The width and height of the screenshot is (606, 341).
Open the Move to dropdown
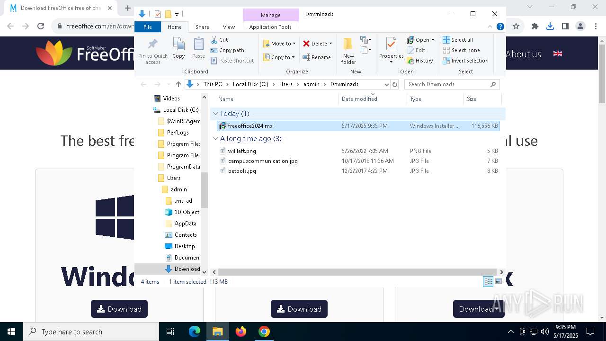tap(279, 44)
